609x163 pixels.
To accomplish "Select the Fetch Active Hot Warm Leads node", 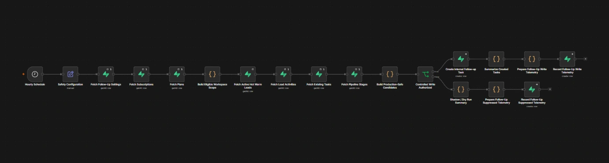I will 248,74.
